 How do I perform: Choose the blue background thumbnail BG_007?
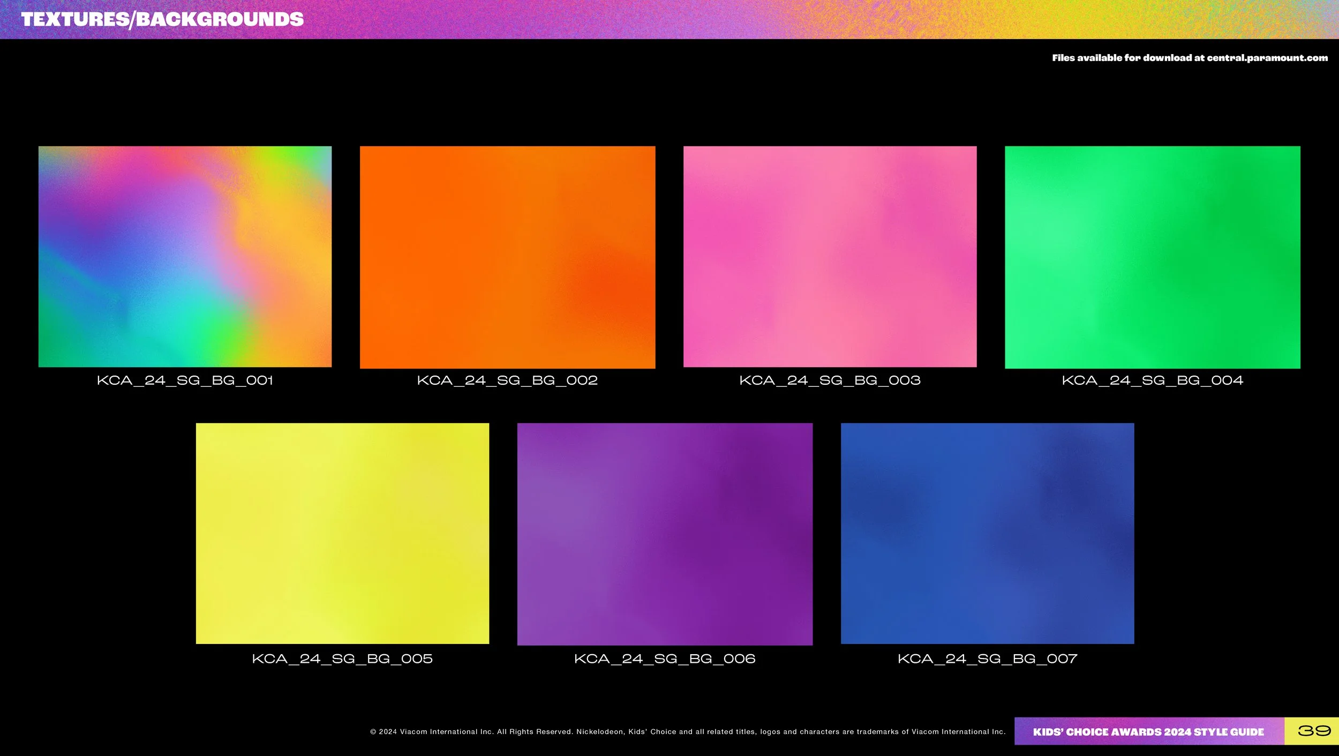(x=987, y=534)
